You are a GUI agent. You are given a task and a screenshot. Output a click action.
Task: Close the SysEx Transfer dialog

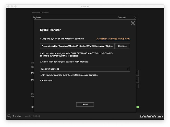133,23
